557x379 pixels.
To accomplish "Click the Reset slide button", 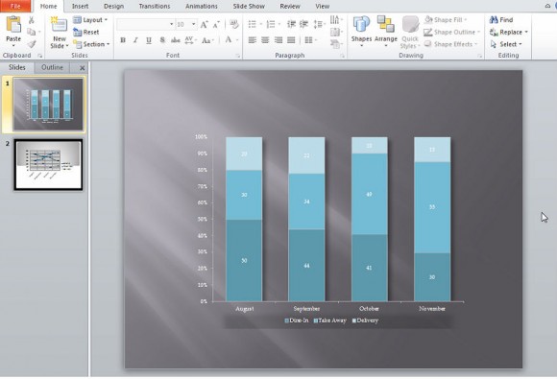I will [x=86, y=32].
